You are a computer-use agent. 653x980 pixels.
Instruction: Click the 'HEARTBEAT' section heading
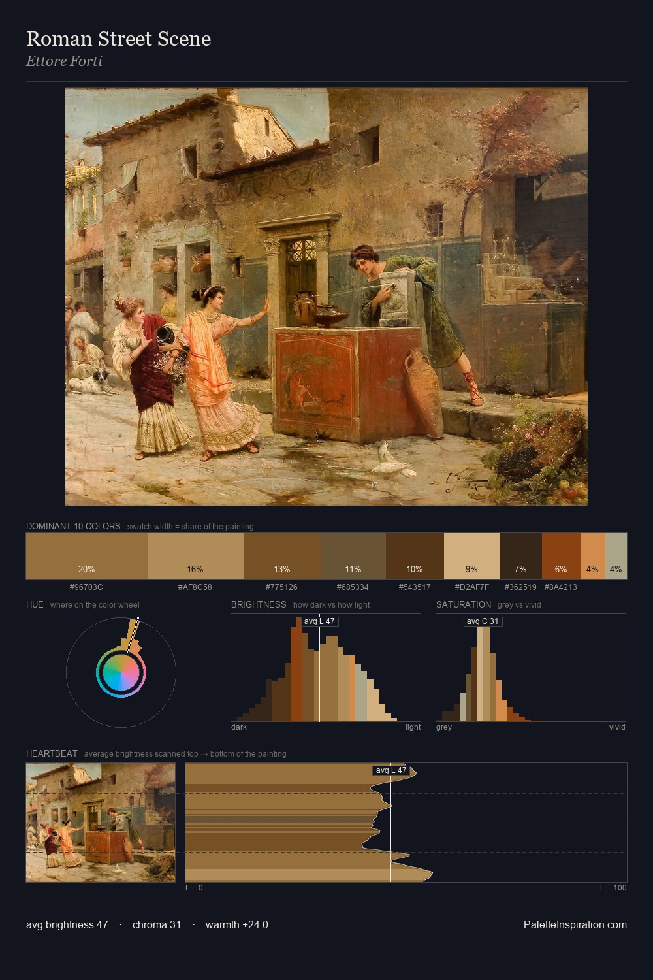(52, 753)
